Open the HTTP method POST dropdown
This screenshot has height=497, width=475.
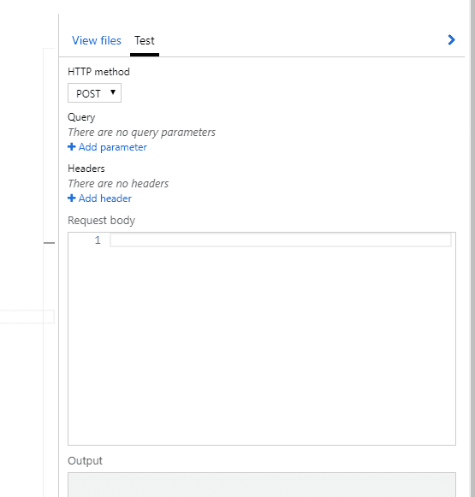[x=94, y=93]
